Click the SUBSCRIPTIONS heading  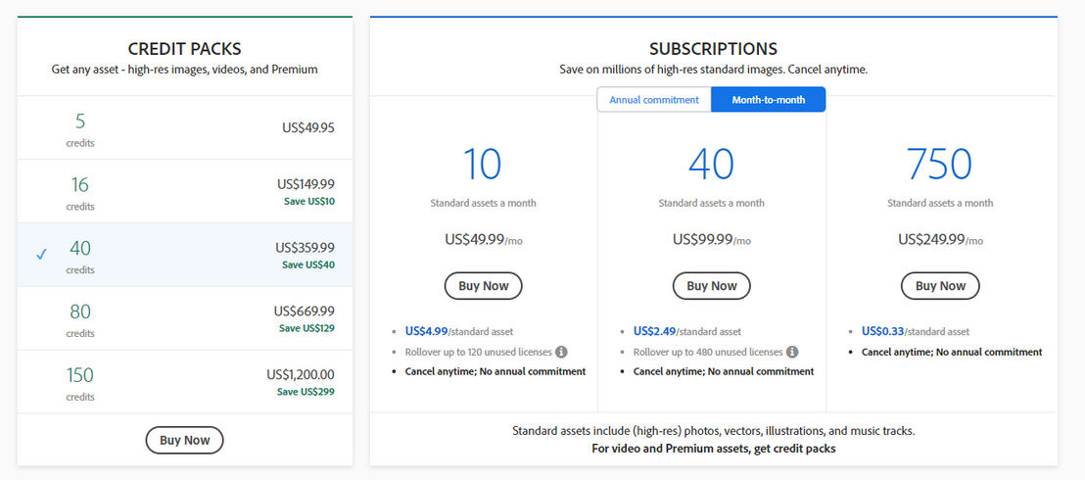714,49
